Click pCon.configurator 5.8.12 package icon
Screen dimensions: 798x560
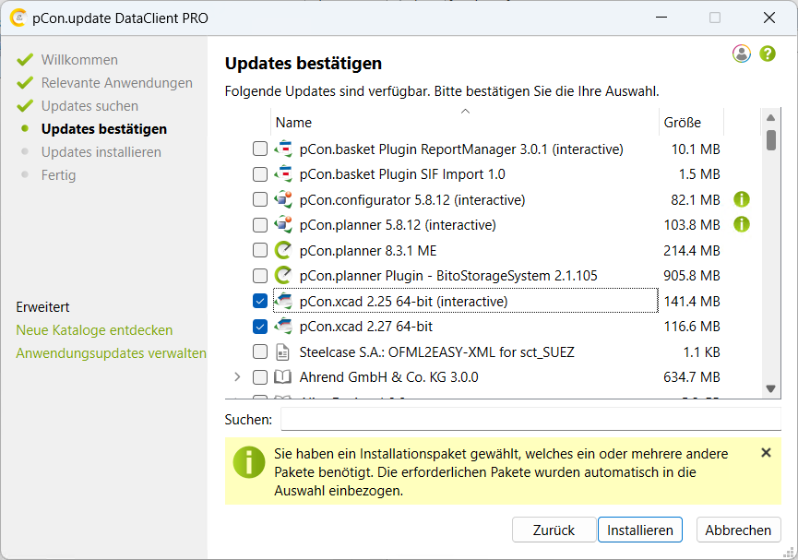click(x=283, y=199)
